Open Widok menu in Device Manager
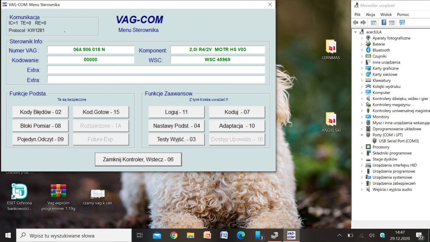 (386, 14)
